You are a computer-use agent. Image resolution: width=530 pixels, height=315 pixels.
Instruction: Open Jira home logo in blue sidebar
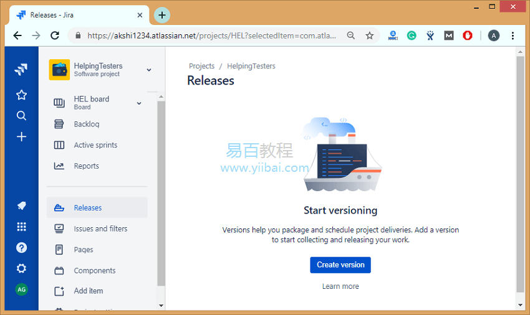pos(21,69)
